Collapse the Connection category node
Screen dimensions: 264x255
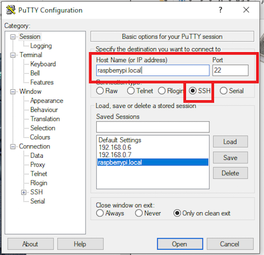[13, 147]
